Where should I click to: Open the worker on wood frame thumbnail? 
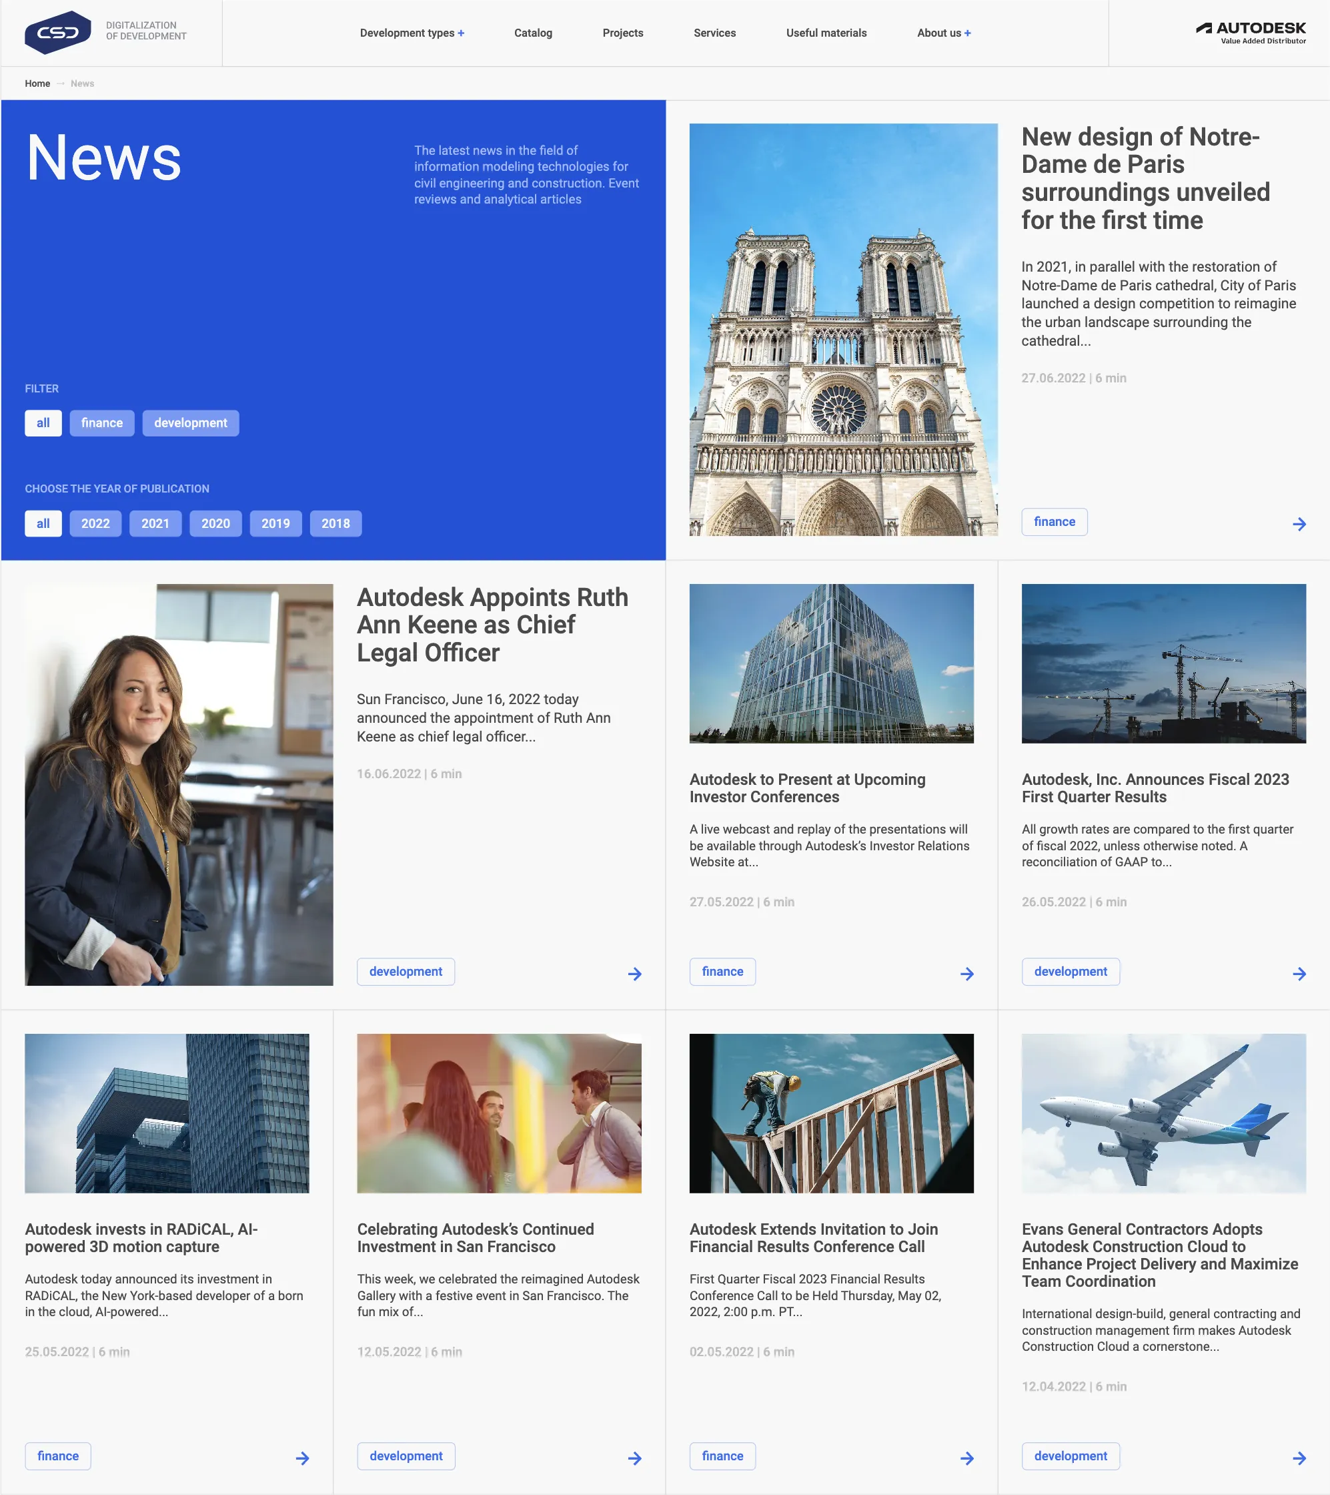(x=832, y=1113)
